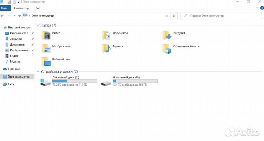This screenshot has height=141, width=264.
Task: Click the star icon of Быстрый доступ
Action: [5, 27]
